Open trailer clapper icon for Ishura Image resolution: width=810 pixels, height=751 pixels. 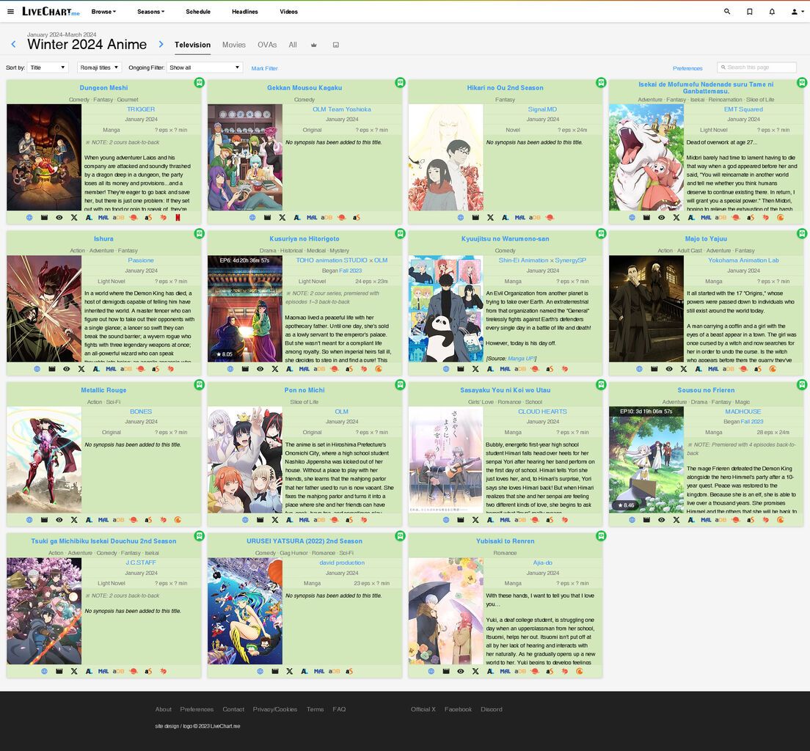coord(51,369)
